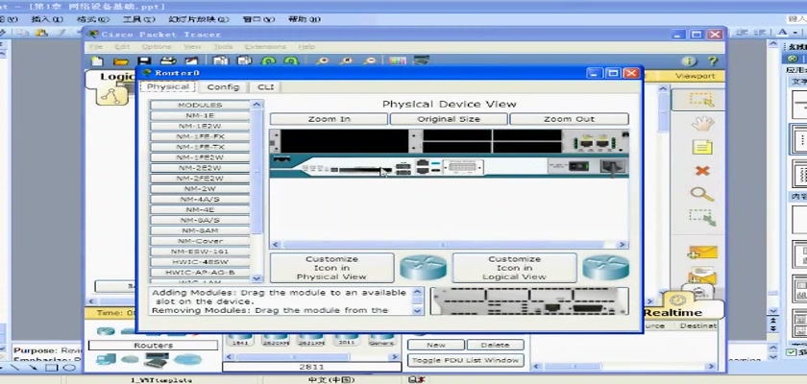Click right arrow of device view horizontal scrollbar
The height and width of the screenshot is (384, 807).
click(623, 245)
